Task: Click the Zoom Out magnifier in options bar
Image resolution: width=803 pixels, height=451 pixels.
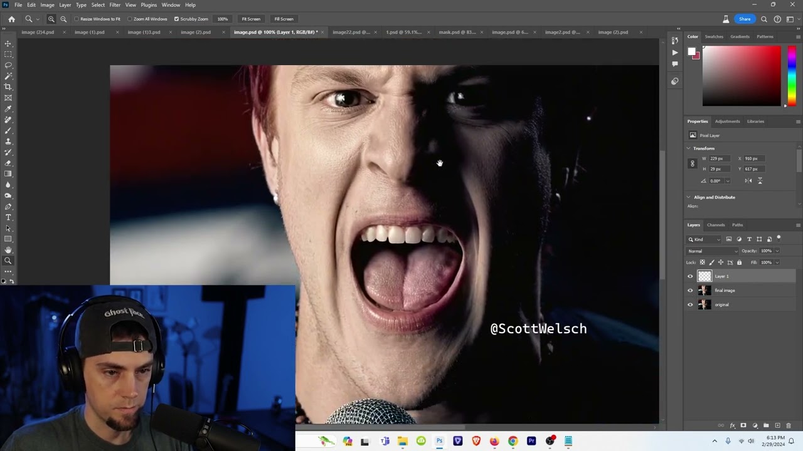Action: click(63, 19)
